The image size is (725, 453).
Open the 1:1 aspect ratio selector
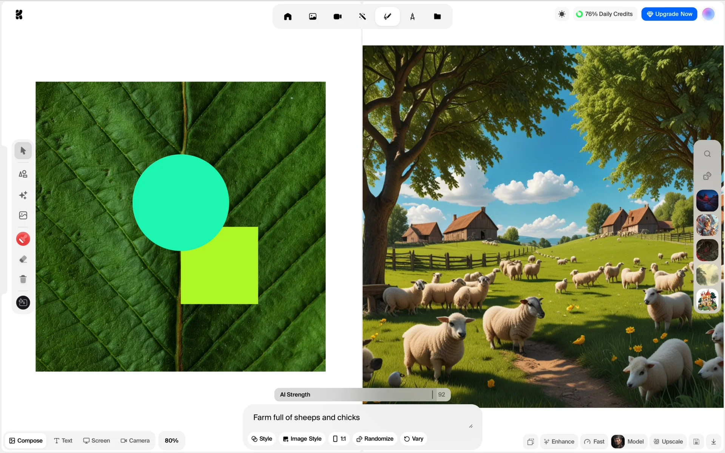[x=339, y=439]
